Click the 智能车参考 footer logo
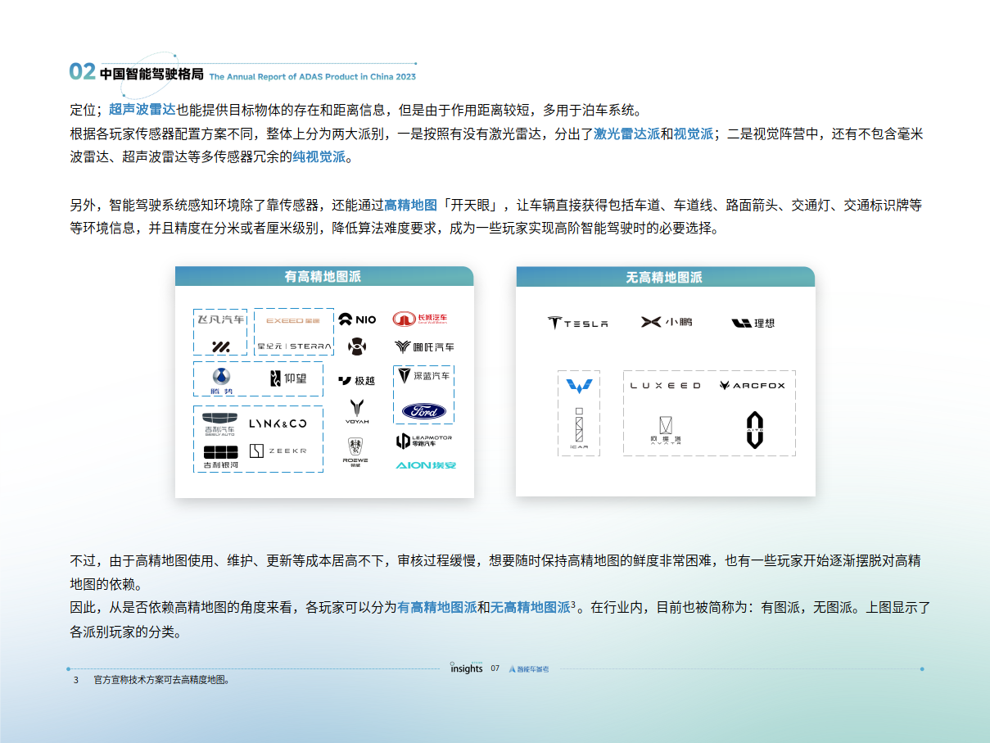Viewport: 990px width, 743px height. coord(529,668)
